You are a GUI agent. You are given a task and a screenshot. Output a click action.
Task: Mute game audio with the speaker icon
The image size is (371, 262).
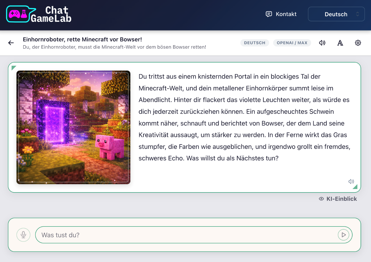point(322,43)
